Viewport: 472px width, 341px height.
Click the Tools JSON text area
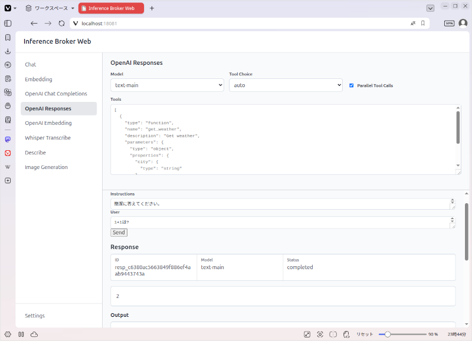pos(283,140)
